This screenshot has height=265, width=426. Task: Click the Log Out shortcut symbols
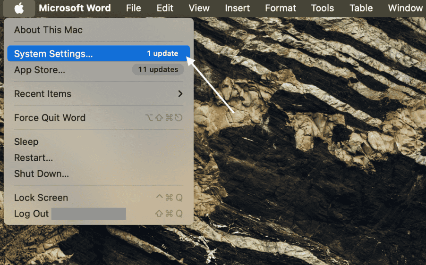click(169, 214)
